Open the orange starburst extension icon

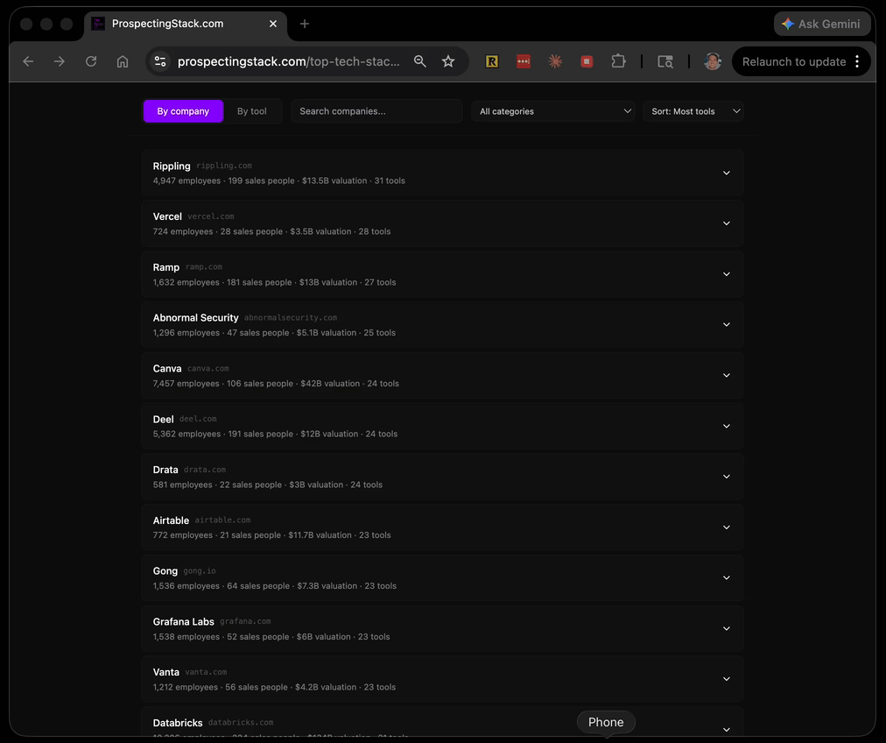click(x=555, y=61)
